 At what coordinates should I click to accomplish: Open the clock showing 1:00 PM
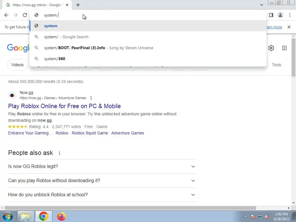(x=281, y=217)
